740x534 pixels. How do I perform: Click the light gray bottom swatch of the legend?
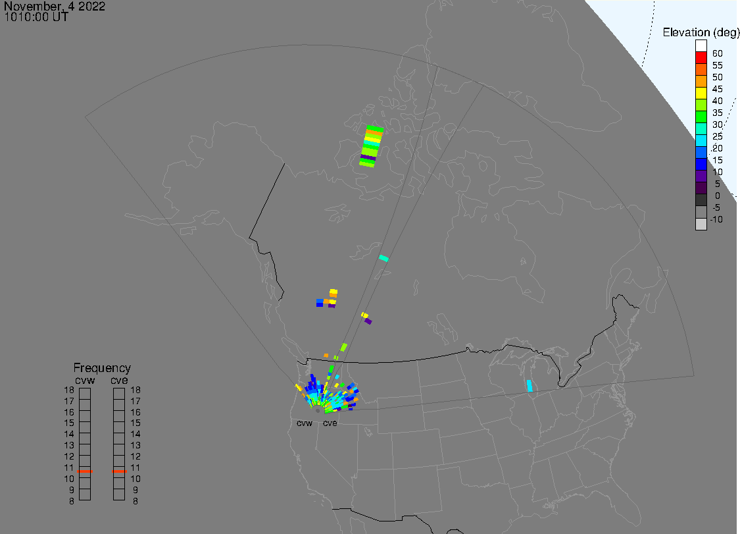pos(701,223)
